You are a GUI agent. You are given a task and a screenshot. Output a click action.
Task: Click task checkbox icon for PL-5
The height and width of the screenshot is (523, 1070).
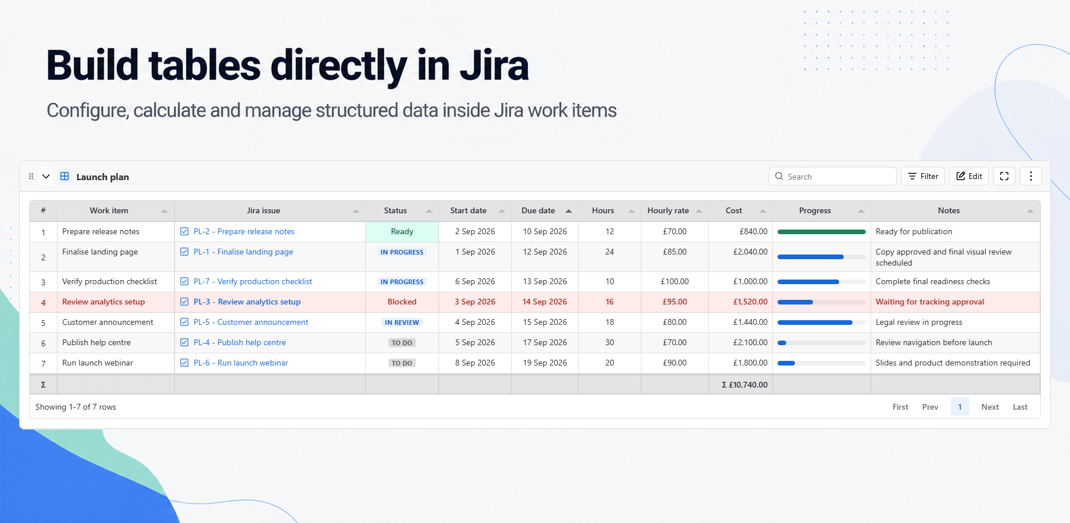coord(184,322)
